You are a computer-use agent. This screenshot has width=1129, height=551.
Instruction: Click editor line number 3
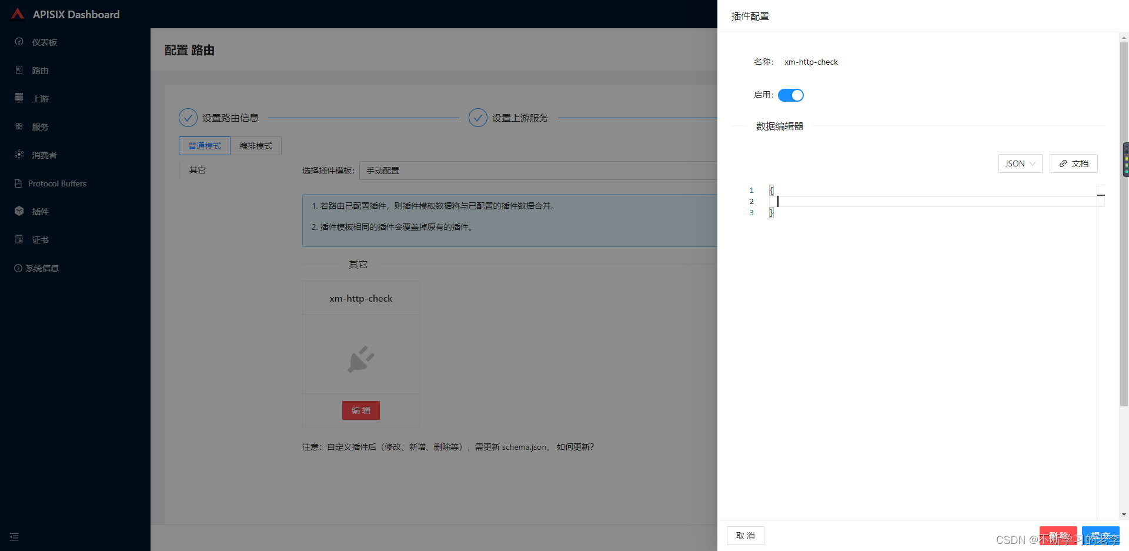pos(751,212)
